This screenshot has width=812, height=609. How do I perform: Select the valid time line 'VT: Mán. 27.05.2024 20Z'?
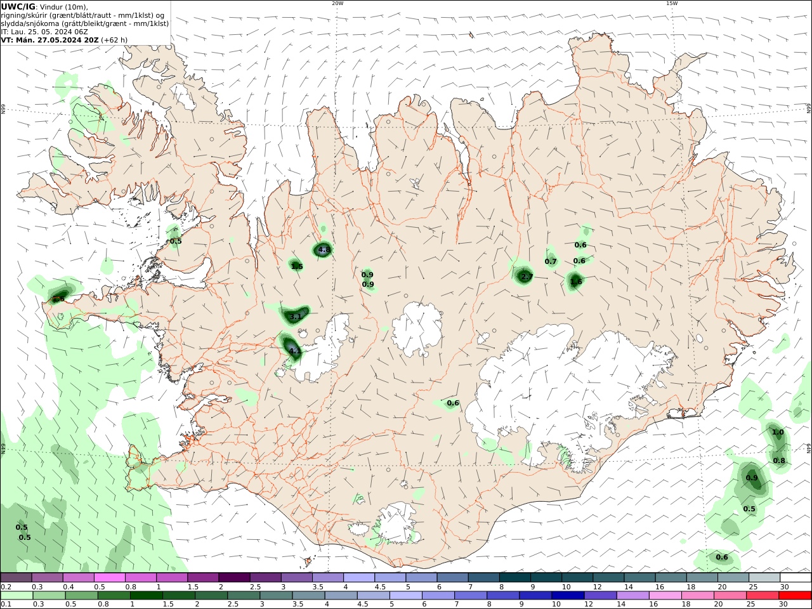tap(50, 40)
